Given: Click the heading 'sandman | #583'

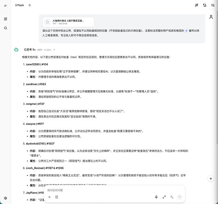Looking at the screenshot, I should click(36, 84).
